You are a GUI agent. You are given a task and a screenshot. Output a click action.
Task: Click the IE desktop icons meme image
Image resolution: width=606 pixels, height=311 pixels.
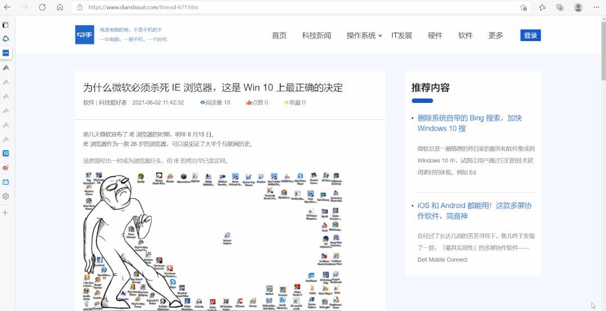(212, 241)
